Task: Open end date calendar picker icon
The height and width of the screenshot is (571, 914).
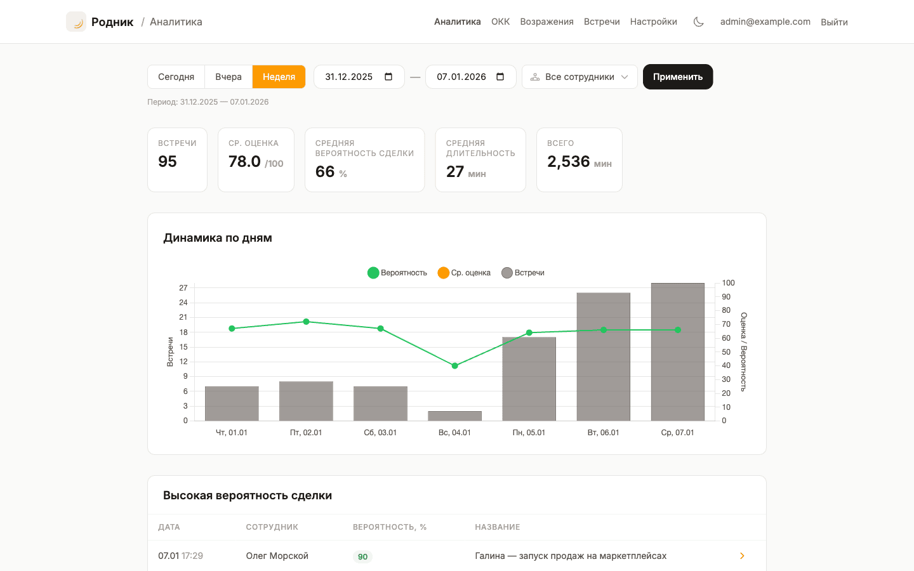Action: pos(500,77)
